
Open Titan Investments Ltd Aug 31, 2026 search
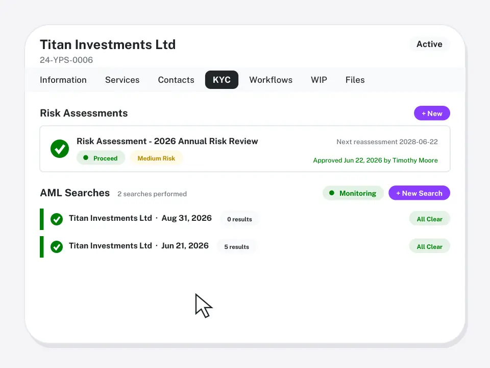pos(140,218)
